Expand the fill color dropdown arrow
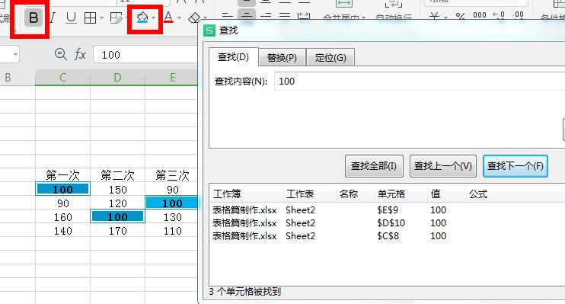 click(x=154, y=18)
